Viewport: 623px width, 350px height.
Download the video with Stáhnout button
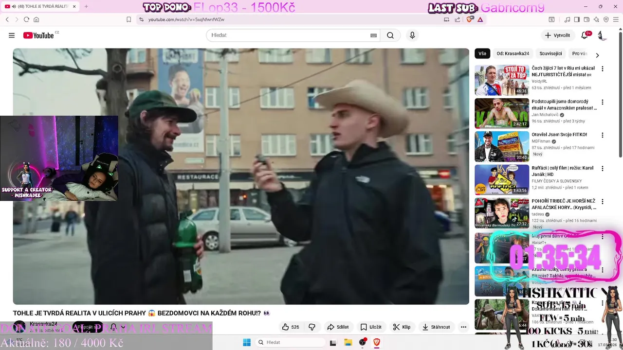pyautogui.click(x=436, y=327)
